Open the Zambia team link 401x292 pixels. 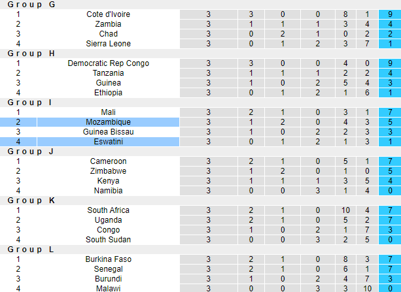coord(108,24)
